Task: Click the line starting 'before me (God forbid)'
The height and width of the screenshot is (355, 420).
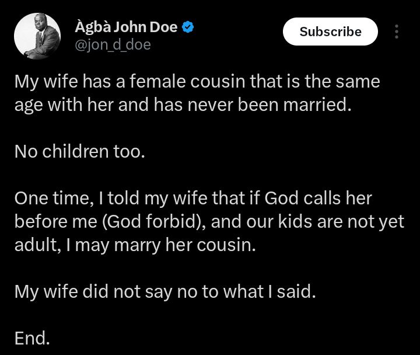Action: click(209, 222)
